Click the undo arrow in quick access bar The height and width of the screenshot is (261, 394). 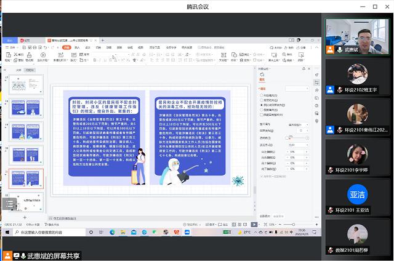coord(45,47)
